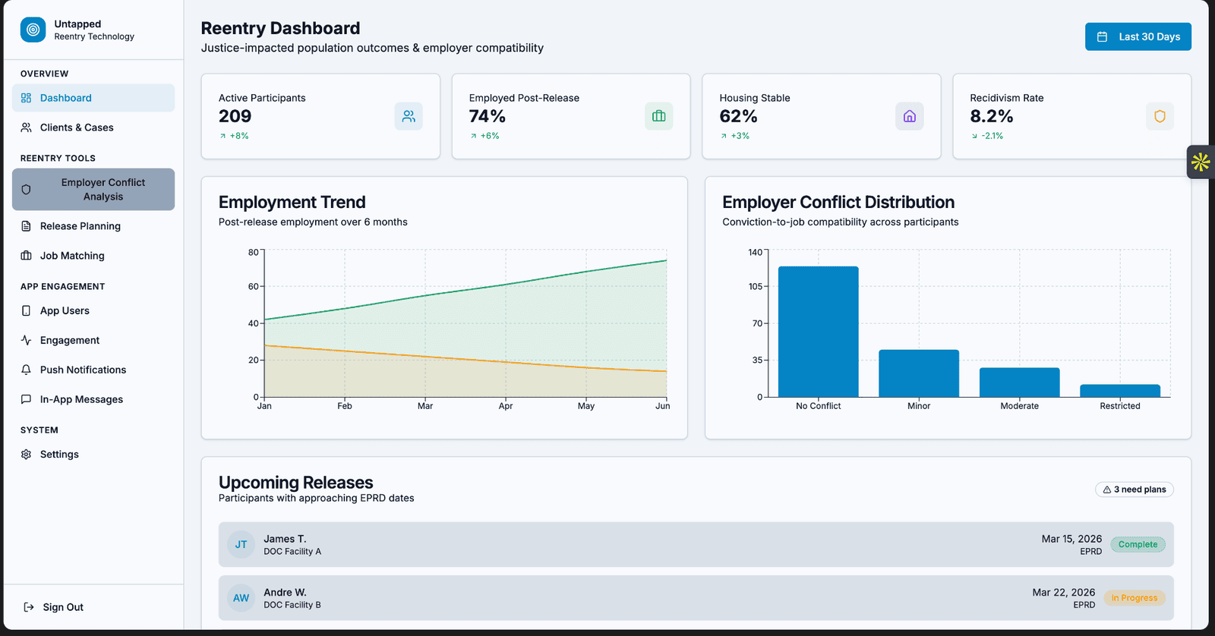Viewport: 1215px width, 636px height.
Task: Navigate to Release Planning
Action: pos(93,226)
